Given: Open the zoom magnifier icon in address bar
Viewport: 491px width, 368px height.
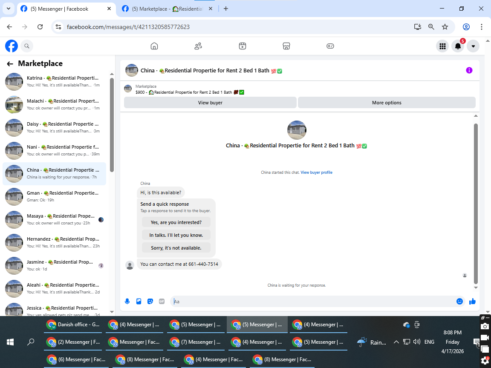Looking at the screenshot, I should click(x=431, y=27).
